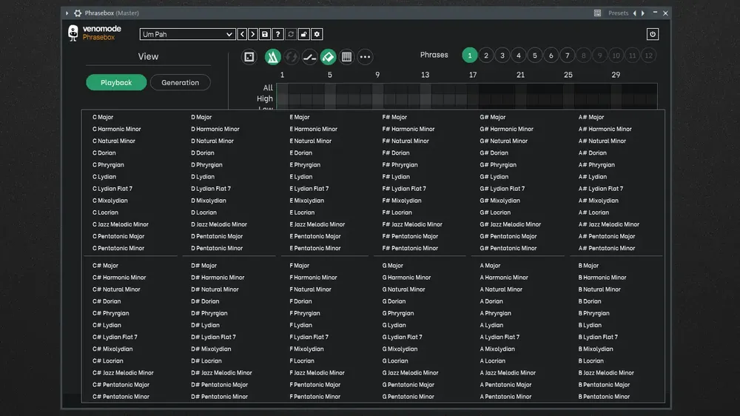
Task: Click the unlock padlock icon
Action: (304, 34)
